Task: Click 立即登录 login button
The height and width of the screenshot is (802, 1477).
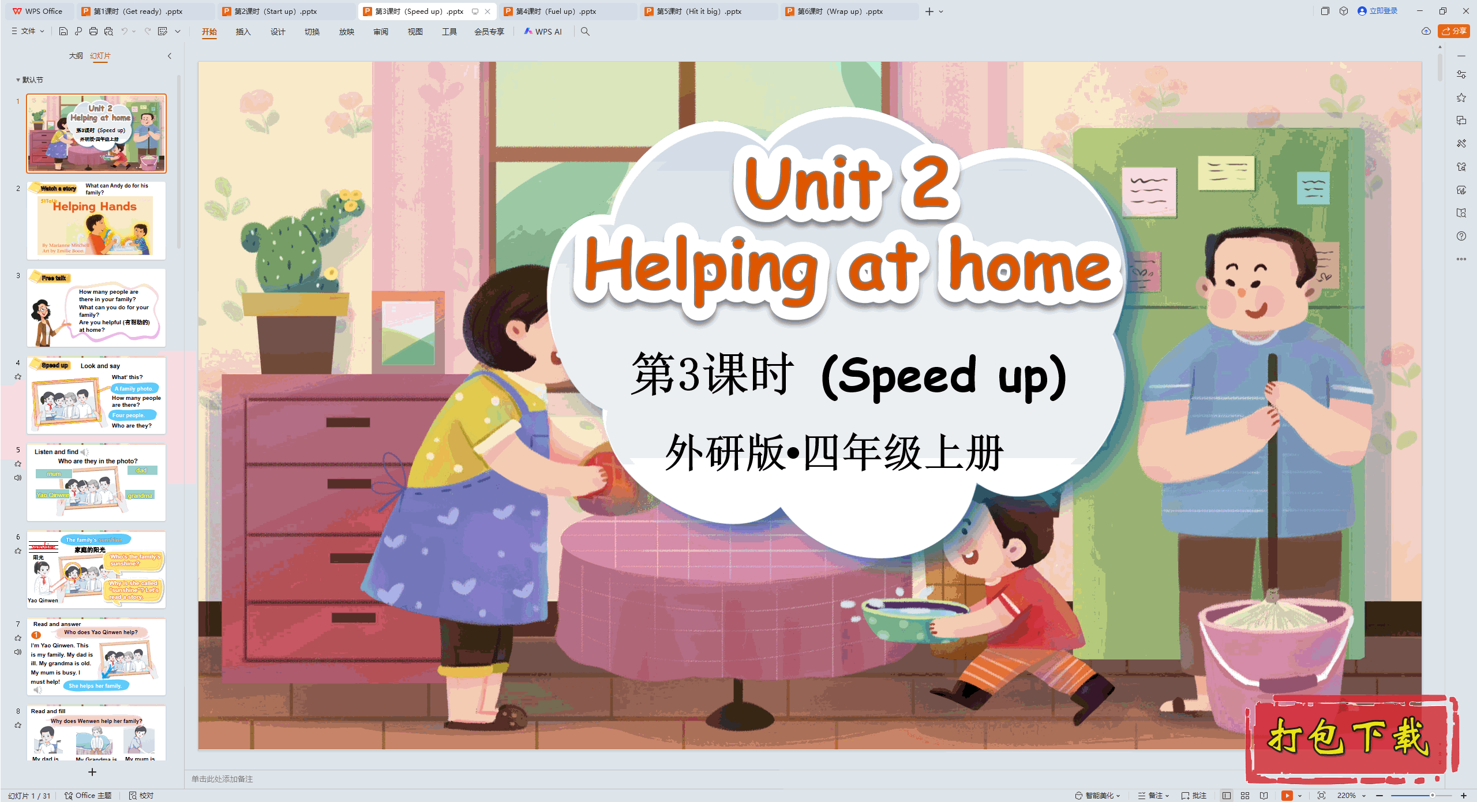Action: coord(1378,11)
